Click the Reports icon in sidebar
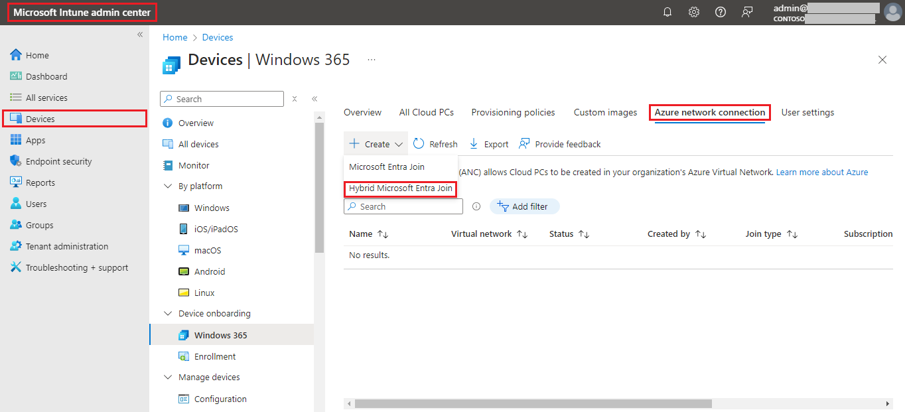The image size is (905, 412). tap(16, 182)
